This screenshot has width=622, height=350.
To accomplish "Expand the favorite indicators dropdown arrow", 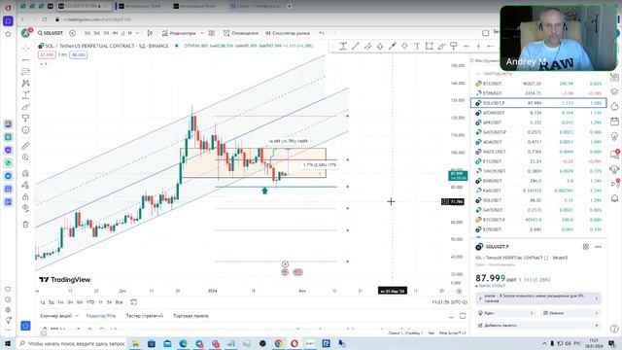I will [x=202, y=33].
